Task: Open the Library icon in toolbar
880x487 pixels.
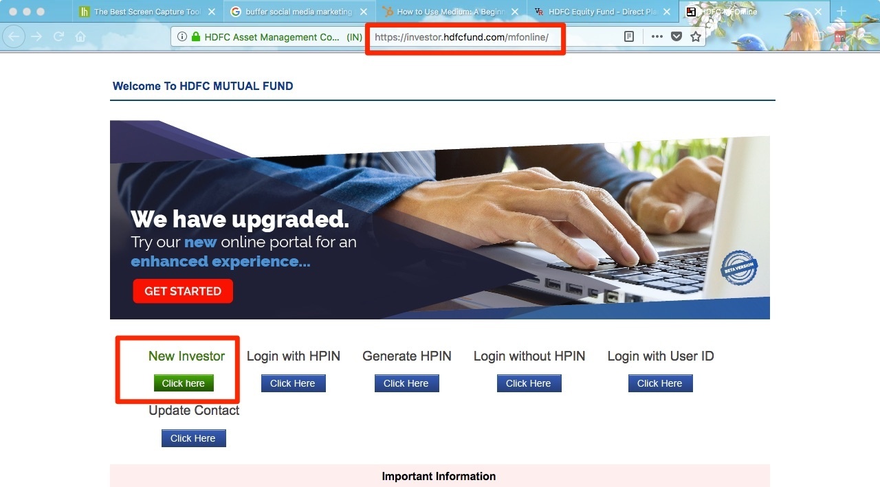Action: (795, 37)
